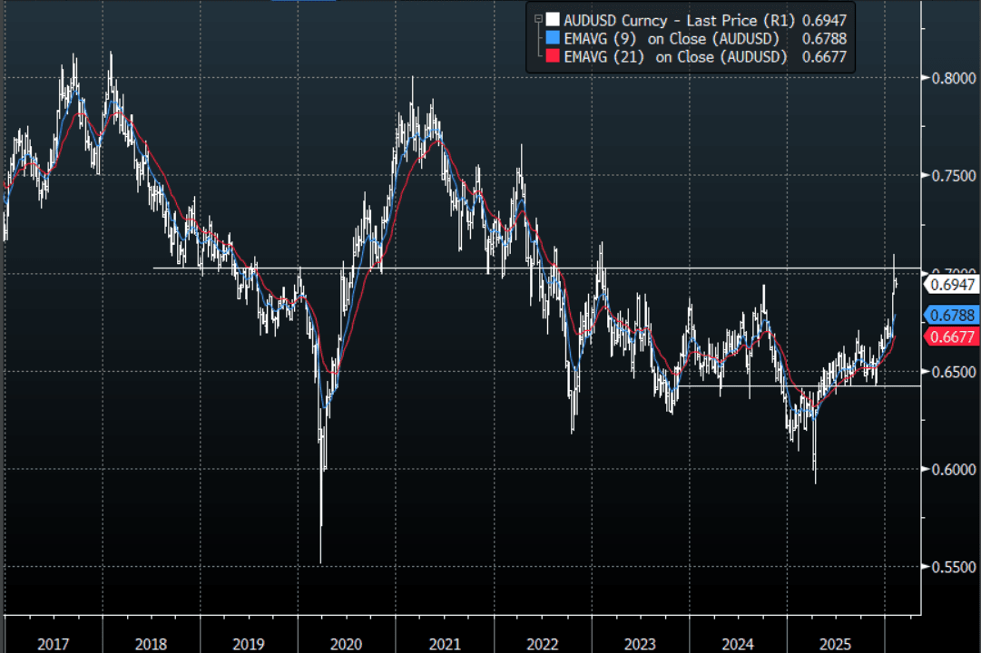Click the 2022 label on time axis
This screenshot has width=981, height=653.
tap(542, 644)
